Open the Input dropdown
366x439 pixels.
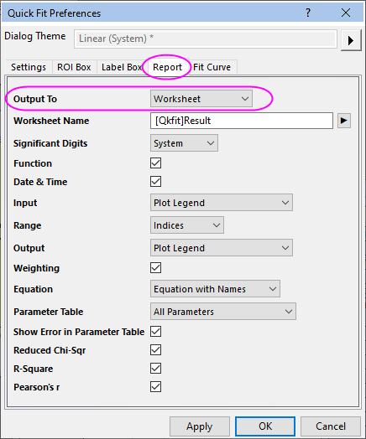point(222,203)
